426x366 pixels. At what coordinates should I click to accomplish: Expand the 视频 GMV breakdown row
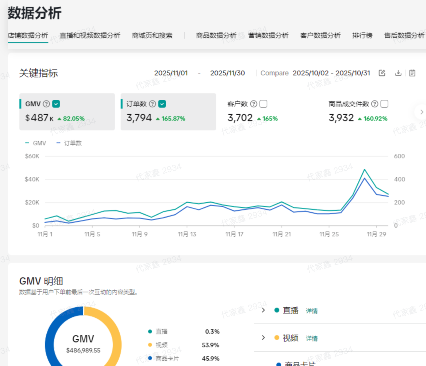[x=263, y=338]
